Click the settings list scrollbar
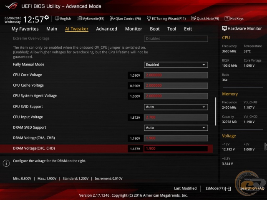Screen dimensions: 267x200 (216, 111)
